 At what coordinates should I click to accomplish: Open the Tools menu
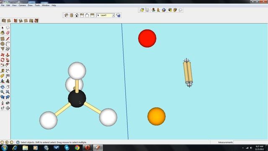pos(37,5)
